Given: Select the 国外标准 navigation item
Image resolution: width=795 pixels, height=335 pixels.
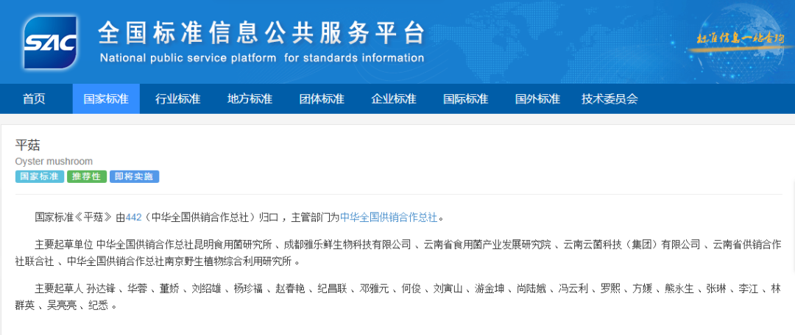Looking at the screenshot, I should (537, 99).
